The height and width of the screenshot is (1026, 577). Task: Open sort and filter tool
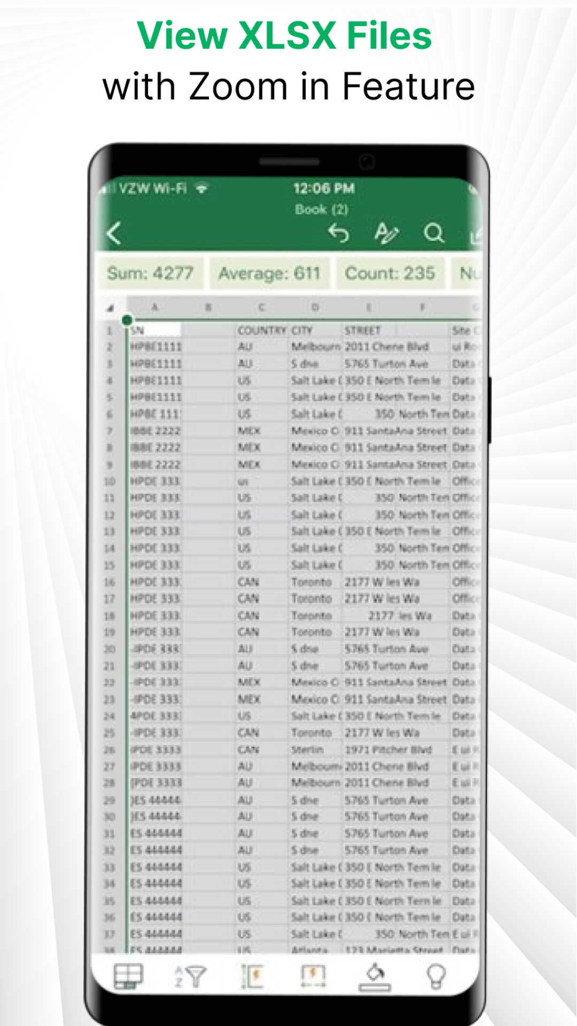(190, 976)
